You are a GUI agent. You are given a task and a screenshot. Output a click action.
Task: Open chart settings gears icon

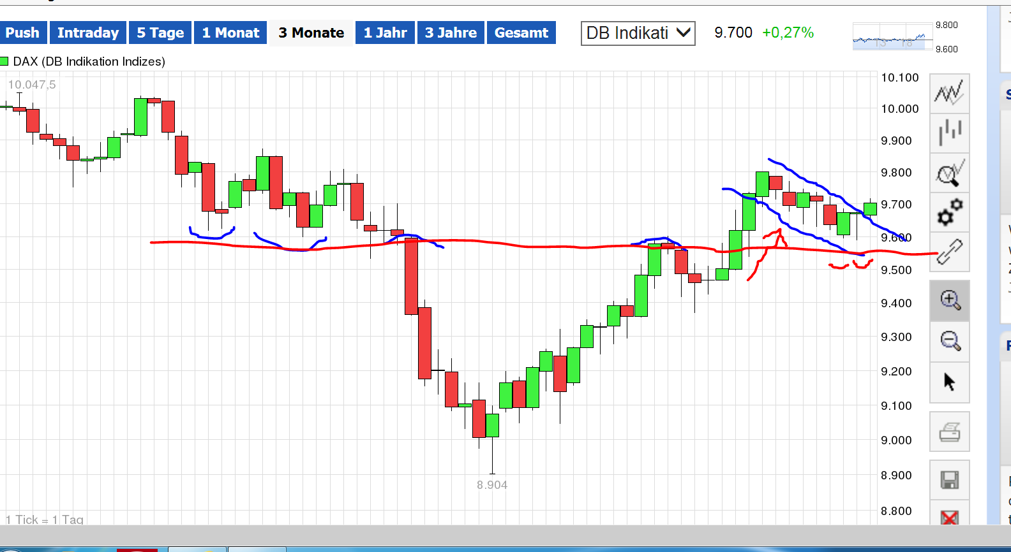point(949,212)
